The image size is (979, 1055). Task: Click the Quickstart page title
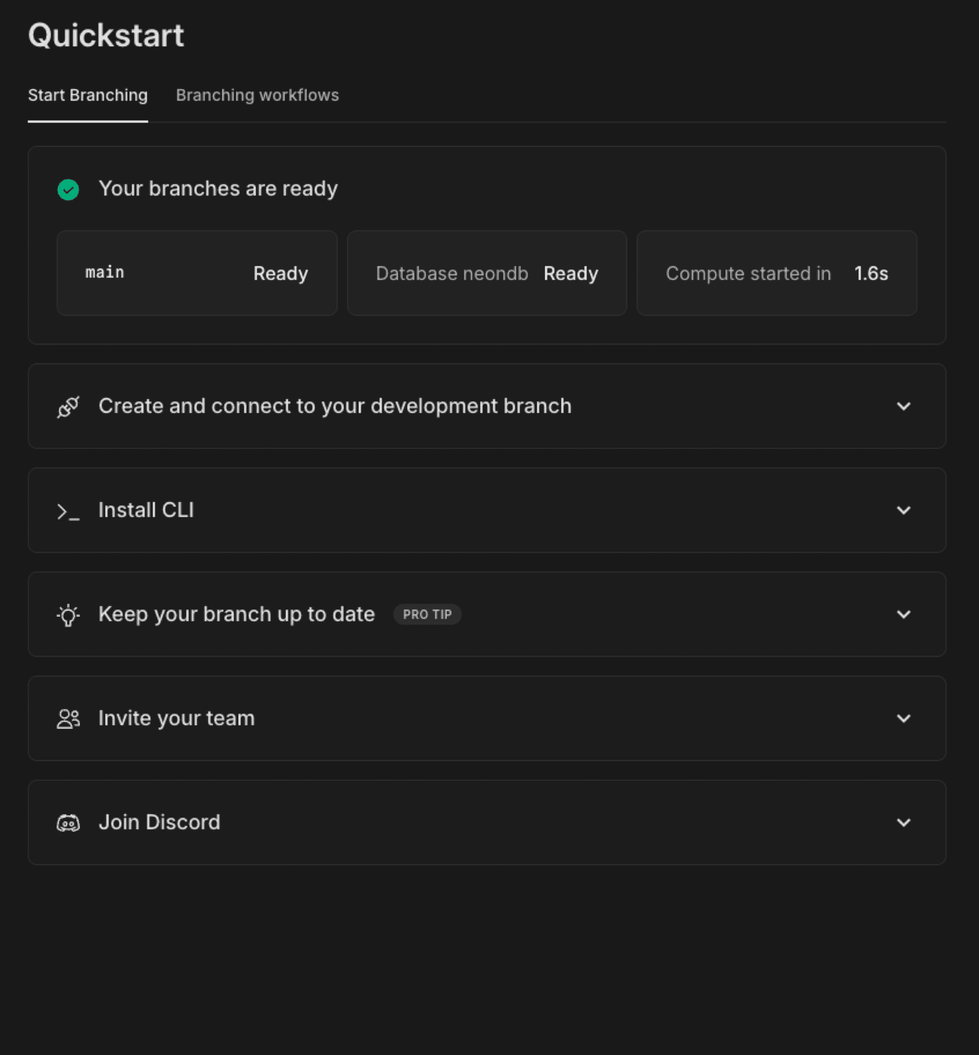click(x=106, y=35)
